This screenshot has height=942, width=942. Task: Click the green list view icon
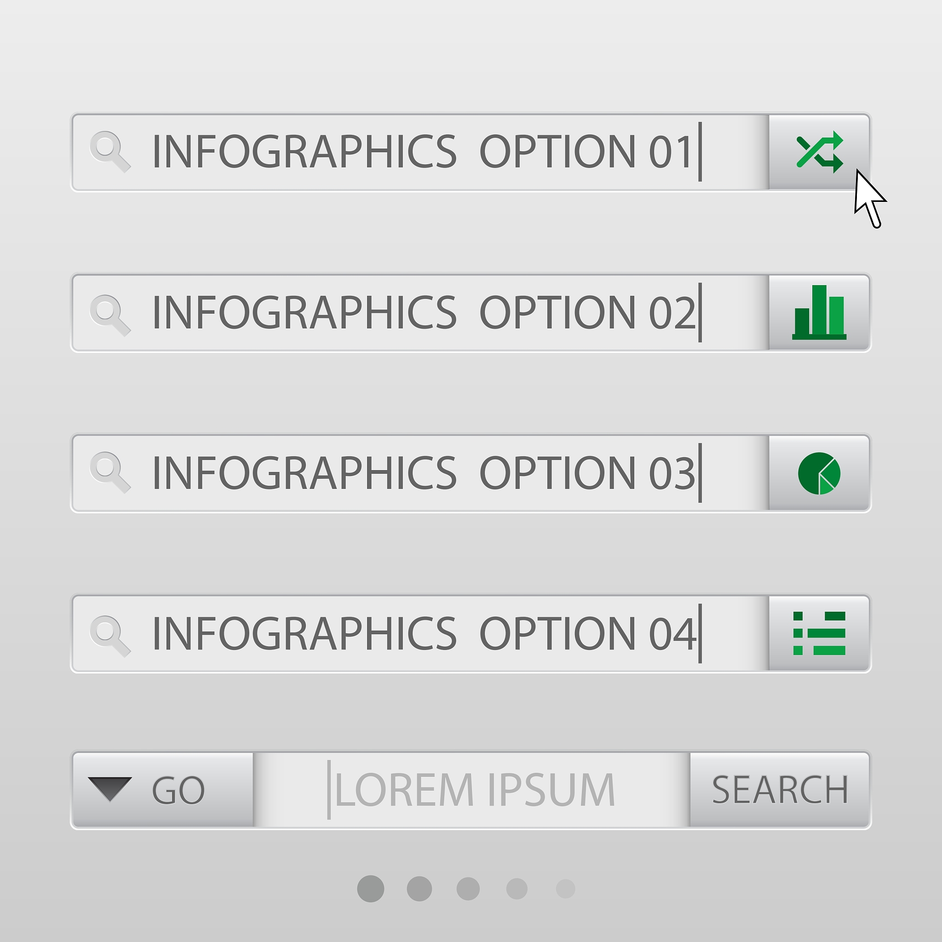pos(819,633)
